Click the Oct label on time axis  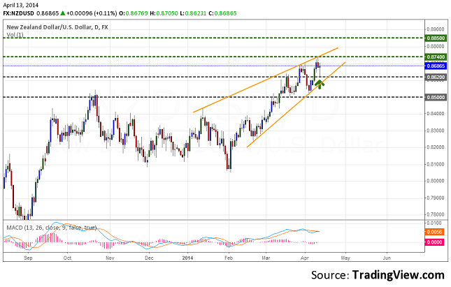(67, 258)
